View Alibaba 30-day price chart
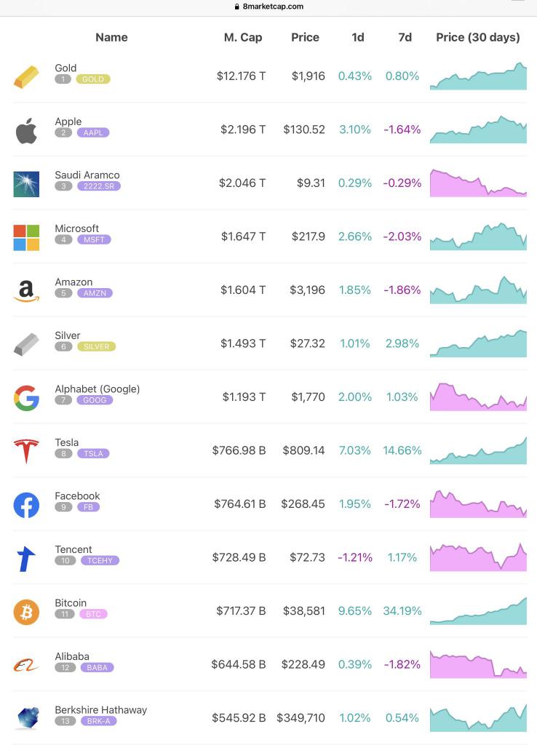Screen dimensions: 537x745 (x=478, y=664)
